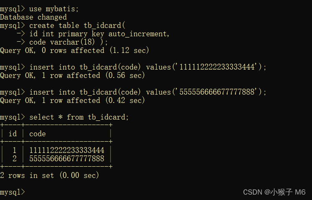Screen dimensions: 312x200
Task: Click the id value '2' in the result table
Action: click(15, 158)
